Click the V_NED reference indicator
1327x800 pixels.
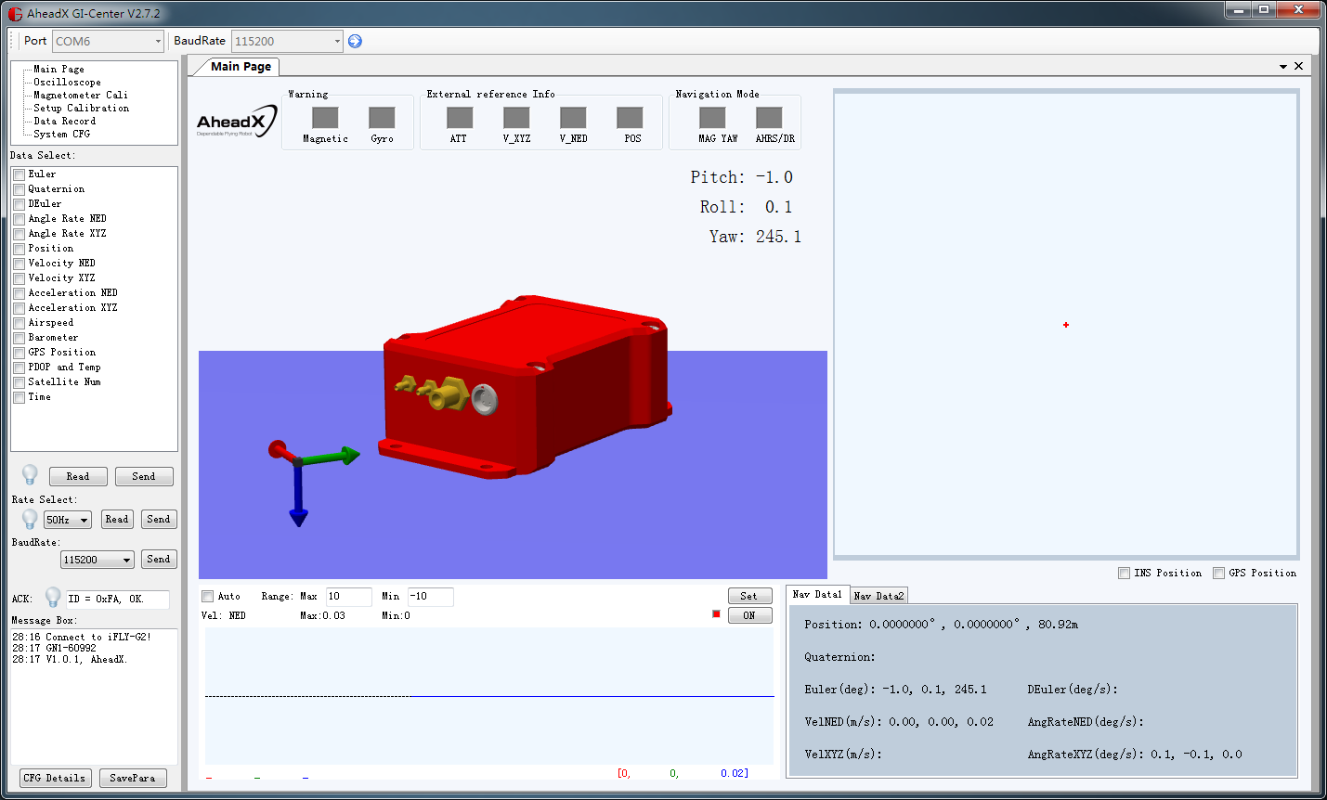[573, 118]
